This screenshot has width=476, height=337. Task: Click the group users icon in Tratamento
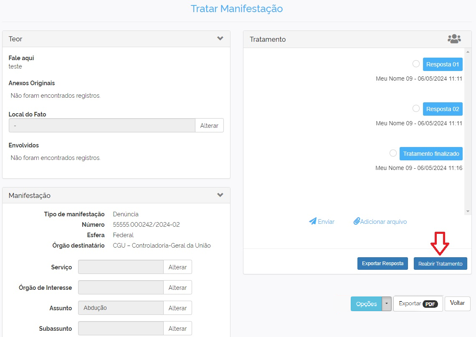454,39
